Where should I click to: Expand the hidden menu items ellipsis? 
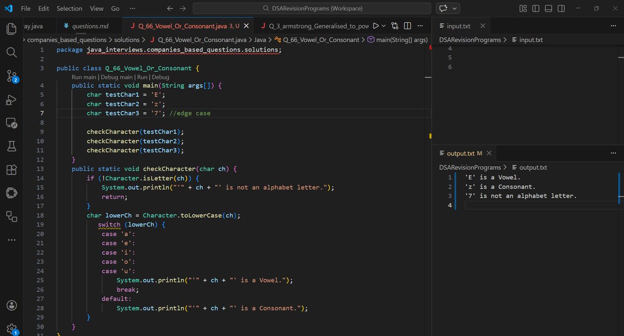133,8
